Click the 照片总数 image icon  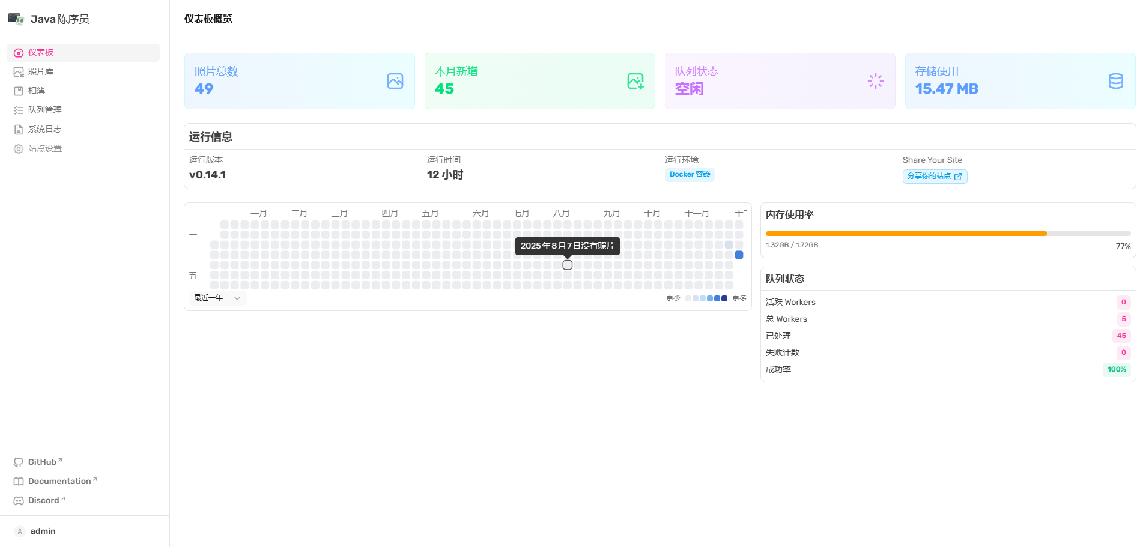395,81
